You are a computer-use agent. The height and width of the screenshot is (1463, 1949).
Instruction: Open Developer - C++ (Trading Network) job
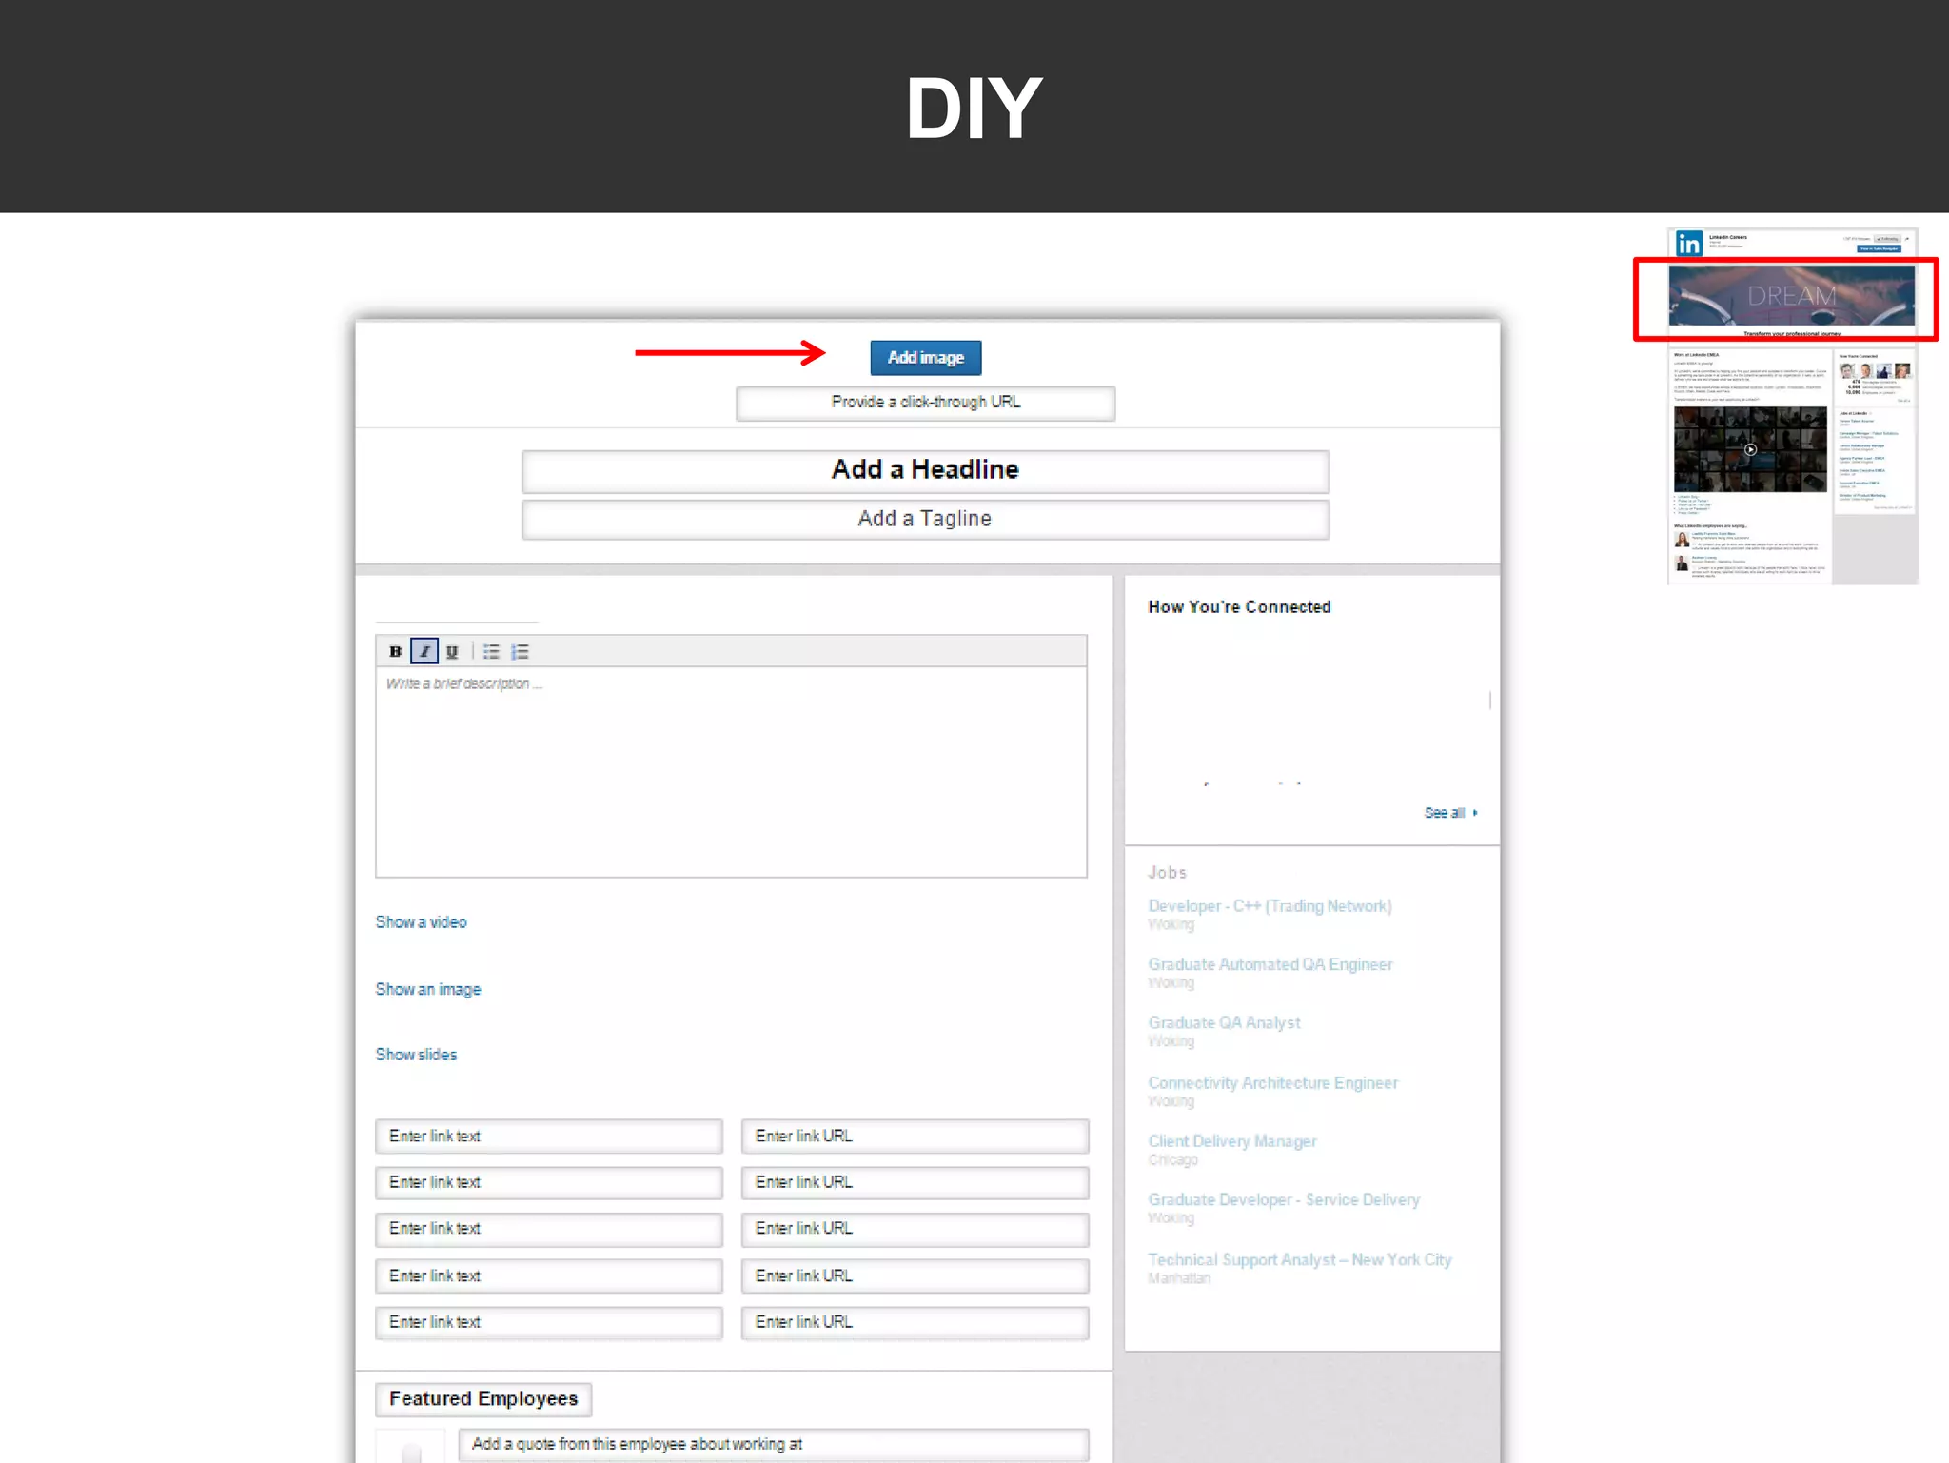(x=1270, y=906)
